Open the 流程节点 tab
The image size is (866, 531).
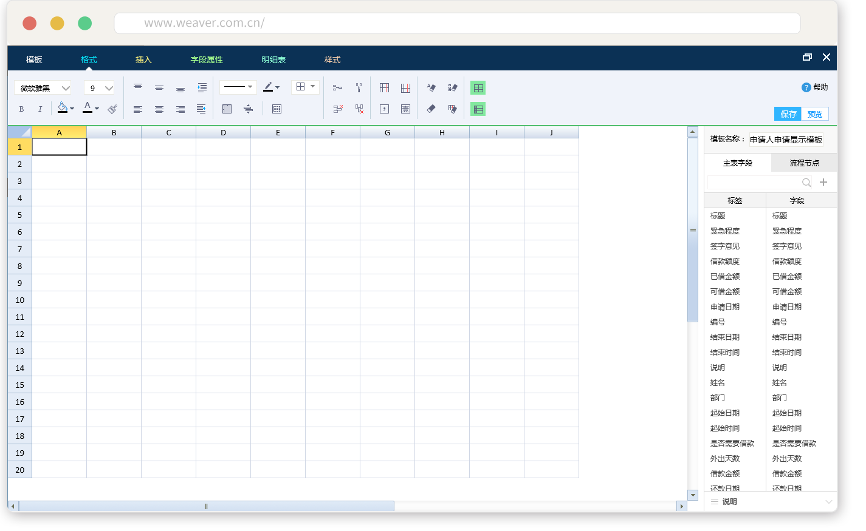(x=804, y=163)
